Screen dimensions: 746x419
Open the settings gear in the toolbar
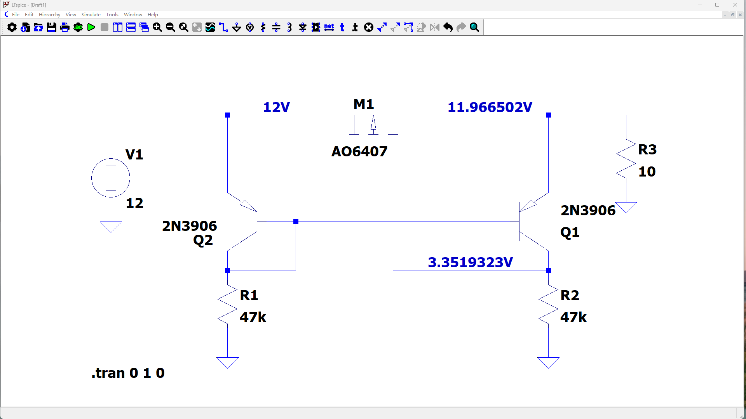12,27
